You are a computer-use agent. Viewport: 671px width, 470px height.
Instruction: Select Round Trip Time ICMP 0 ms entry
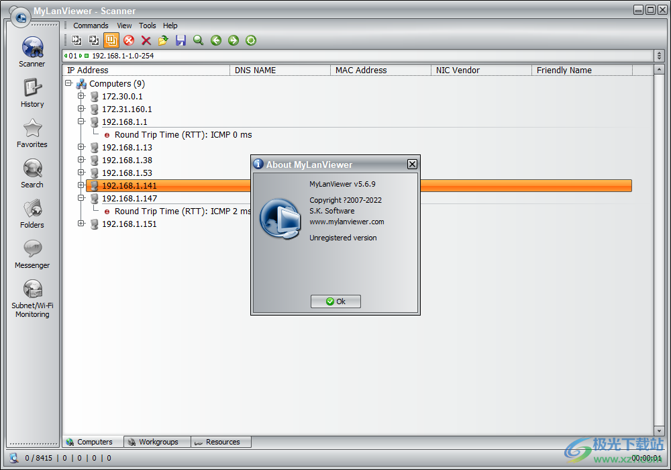coord(183,135)
